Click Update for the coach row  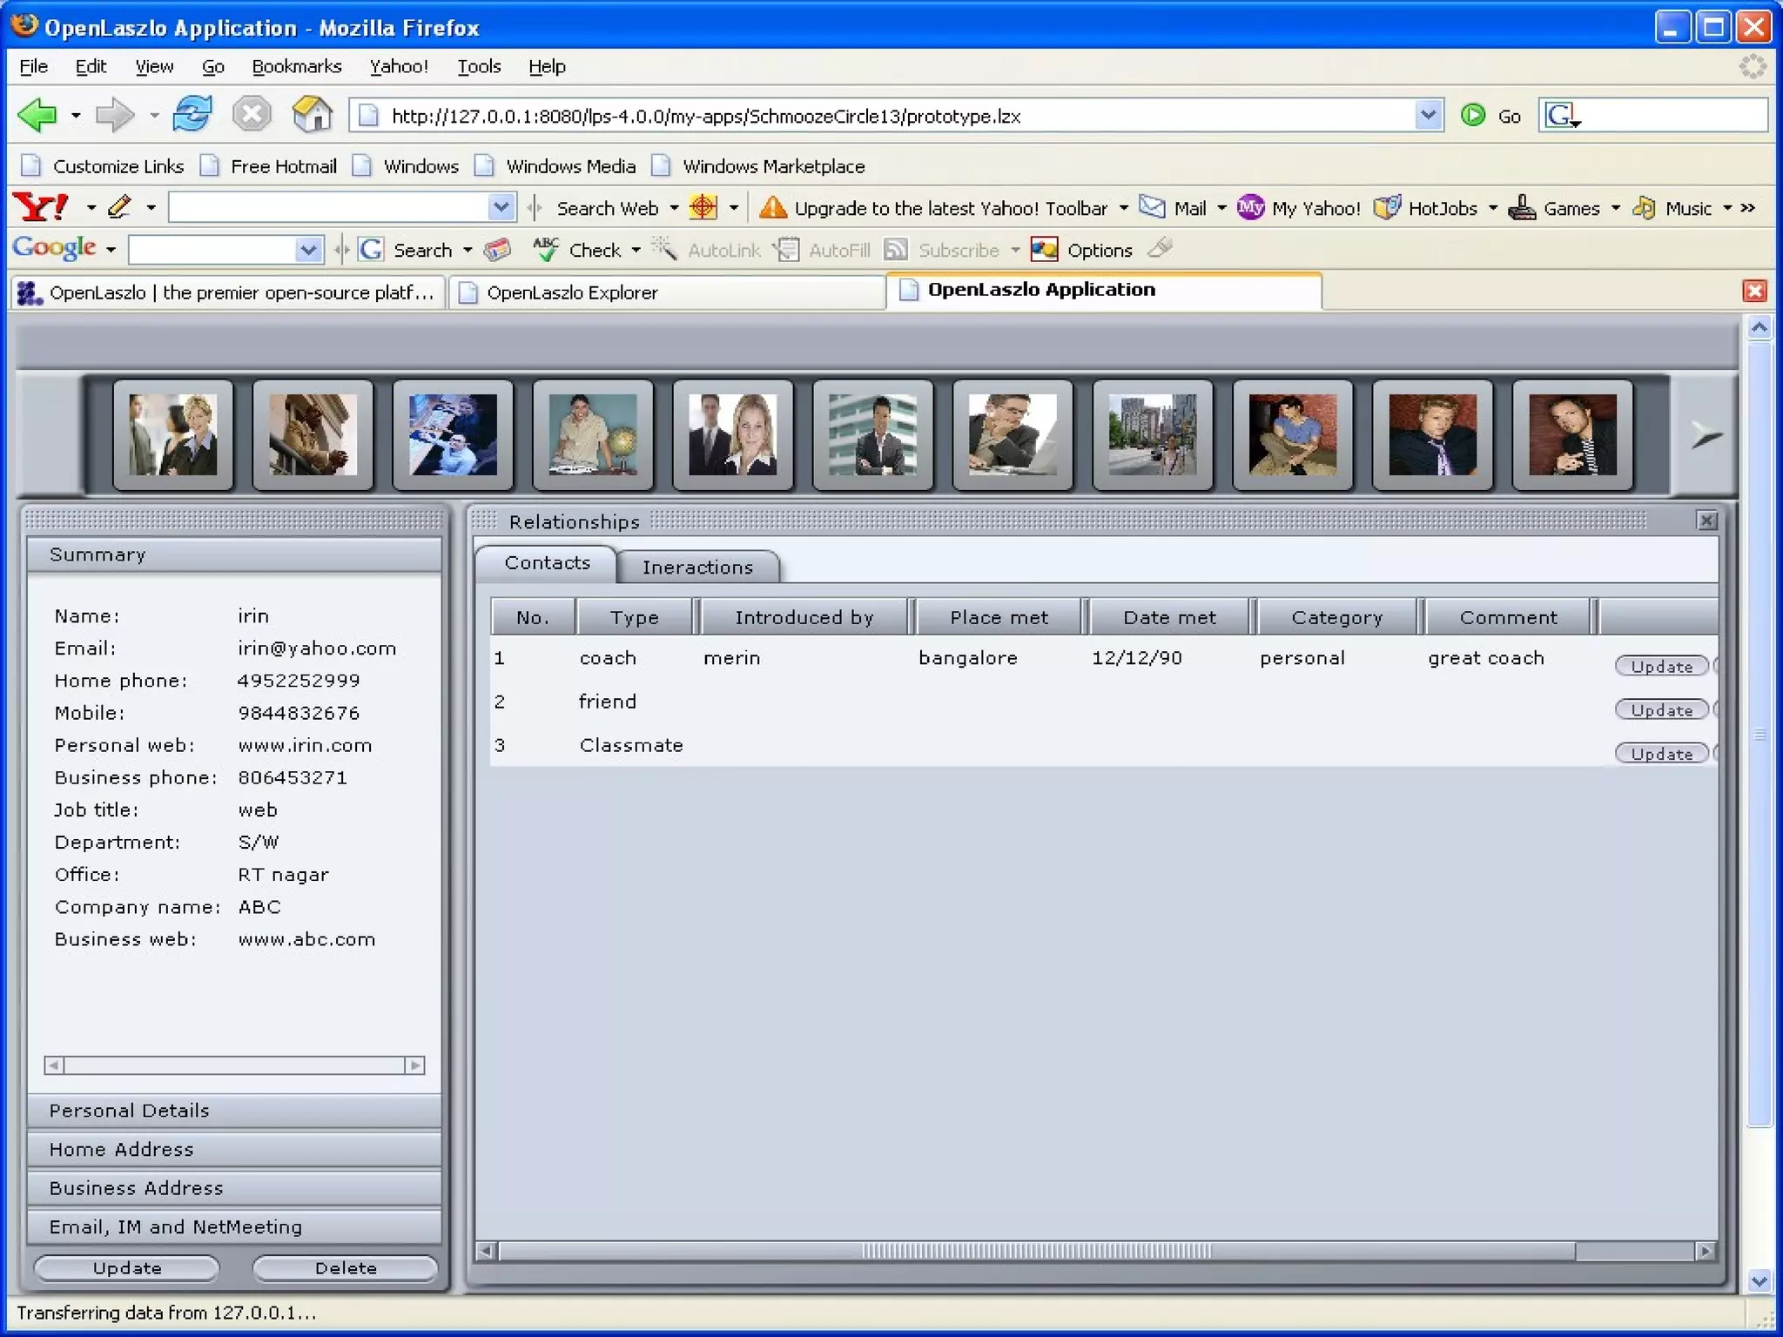(x=1660, y=667)
